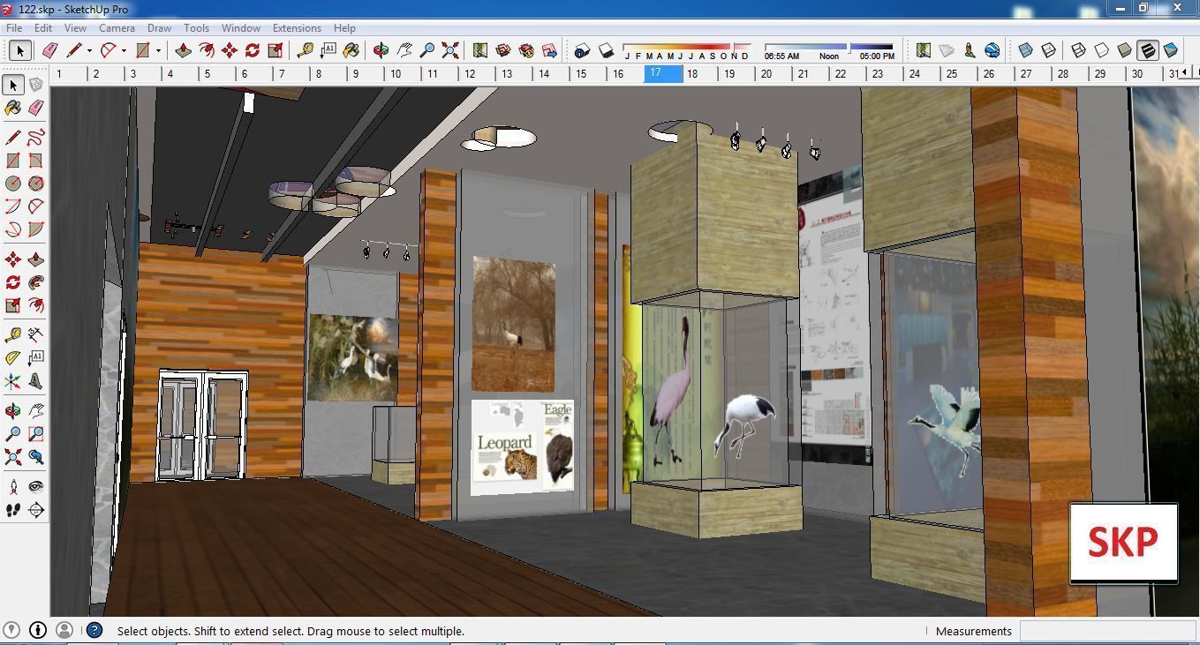Switch to scene tab 17
This screenshot has width=1200, height=645.
(x=663, y=73)
